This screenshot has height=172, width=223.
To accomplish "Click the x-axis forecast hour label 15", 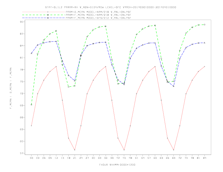I will tap(63, 158).
